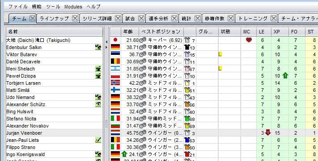The image size is (318, 161).
Task: Close the ラインナップ tab
Action: pyautogui.click(x=75, y=18)
